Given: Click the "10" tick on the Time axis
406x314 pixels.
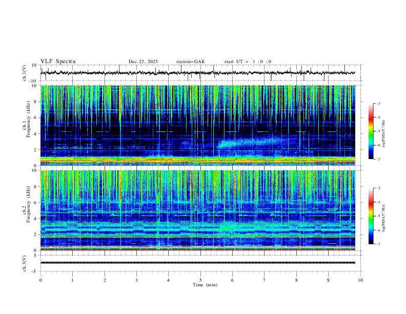Looking at the screenshot, I should [360, 280].
